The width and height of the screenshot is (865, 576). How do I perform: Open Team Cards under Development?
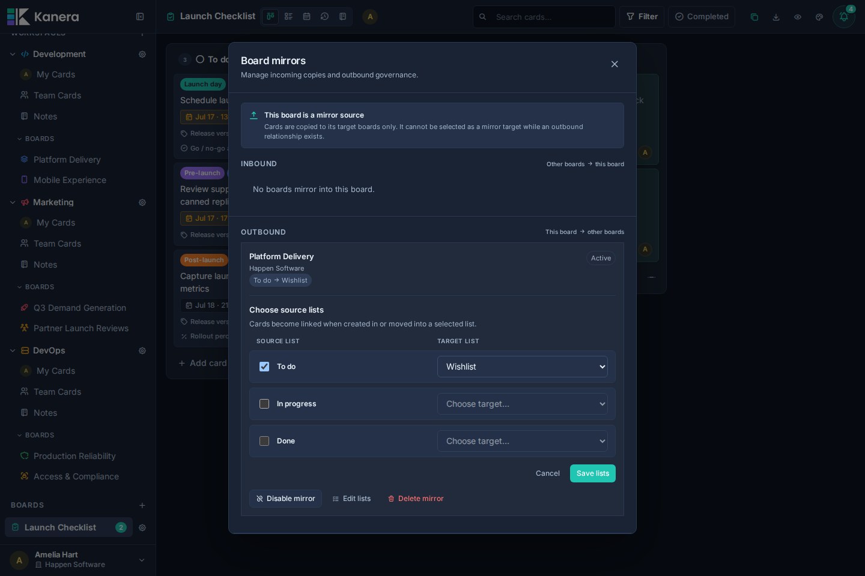57,95
